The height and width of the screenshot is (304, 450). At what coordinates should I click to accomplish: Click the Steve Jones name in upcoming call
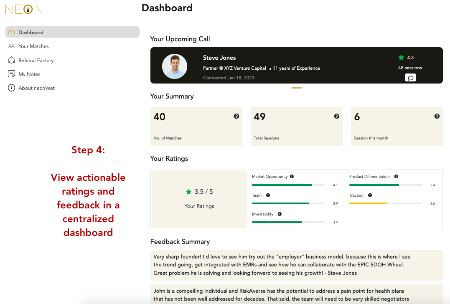pos(219,58)
